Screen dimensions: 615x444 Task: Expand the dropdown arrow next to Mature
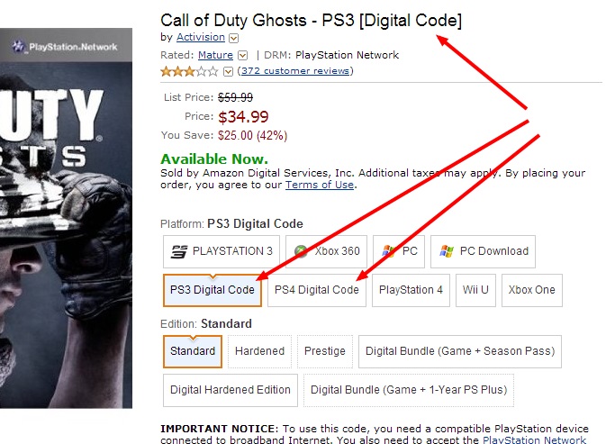click(x=243, y=56)
